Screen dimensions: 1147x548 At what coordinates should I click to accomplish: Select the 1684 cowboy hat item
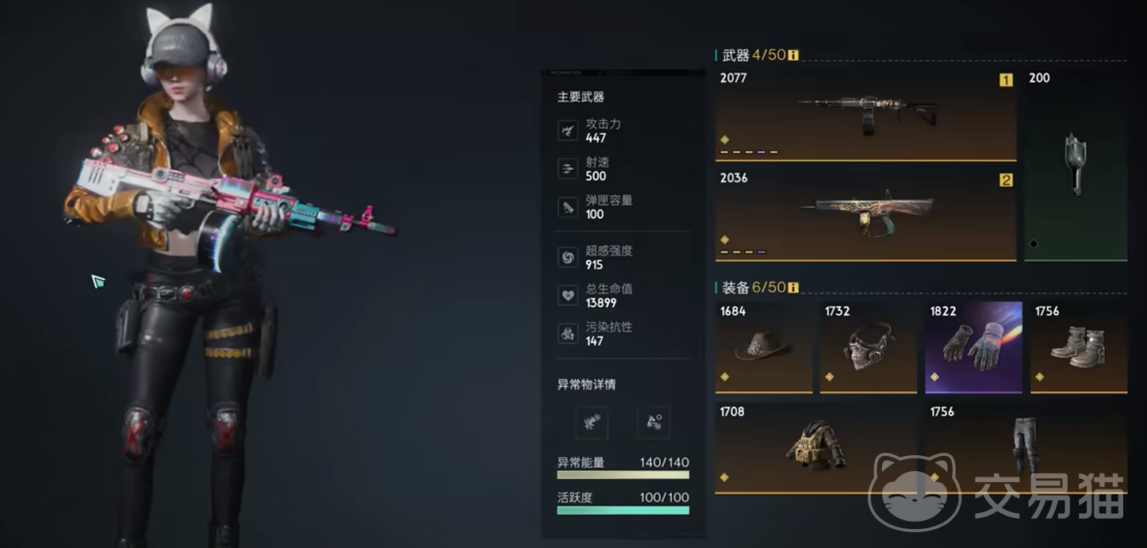[x=764, y=347]
